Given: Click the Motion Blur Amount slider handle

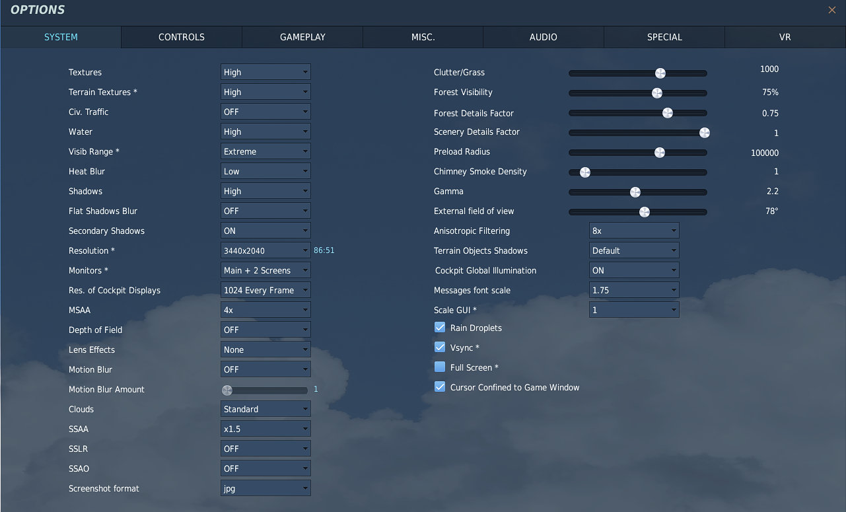Looking at the screenshot, I should coord(227,390).
